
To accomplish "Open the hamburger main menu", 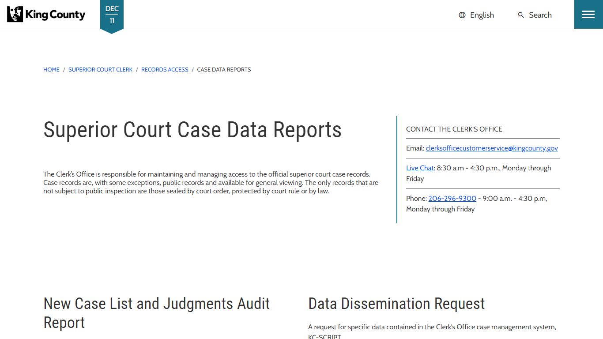I will click(x=588, y=15).
